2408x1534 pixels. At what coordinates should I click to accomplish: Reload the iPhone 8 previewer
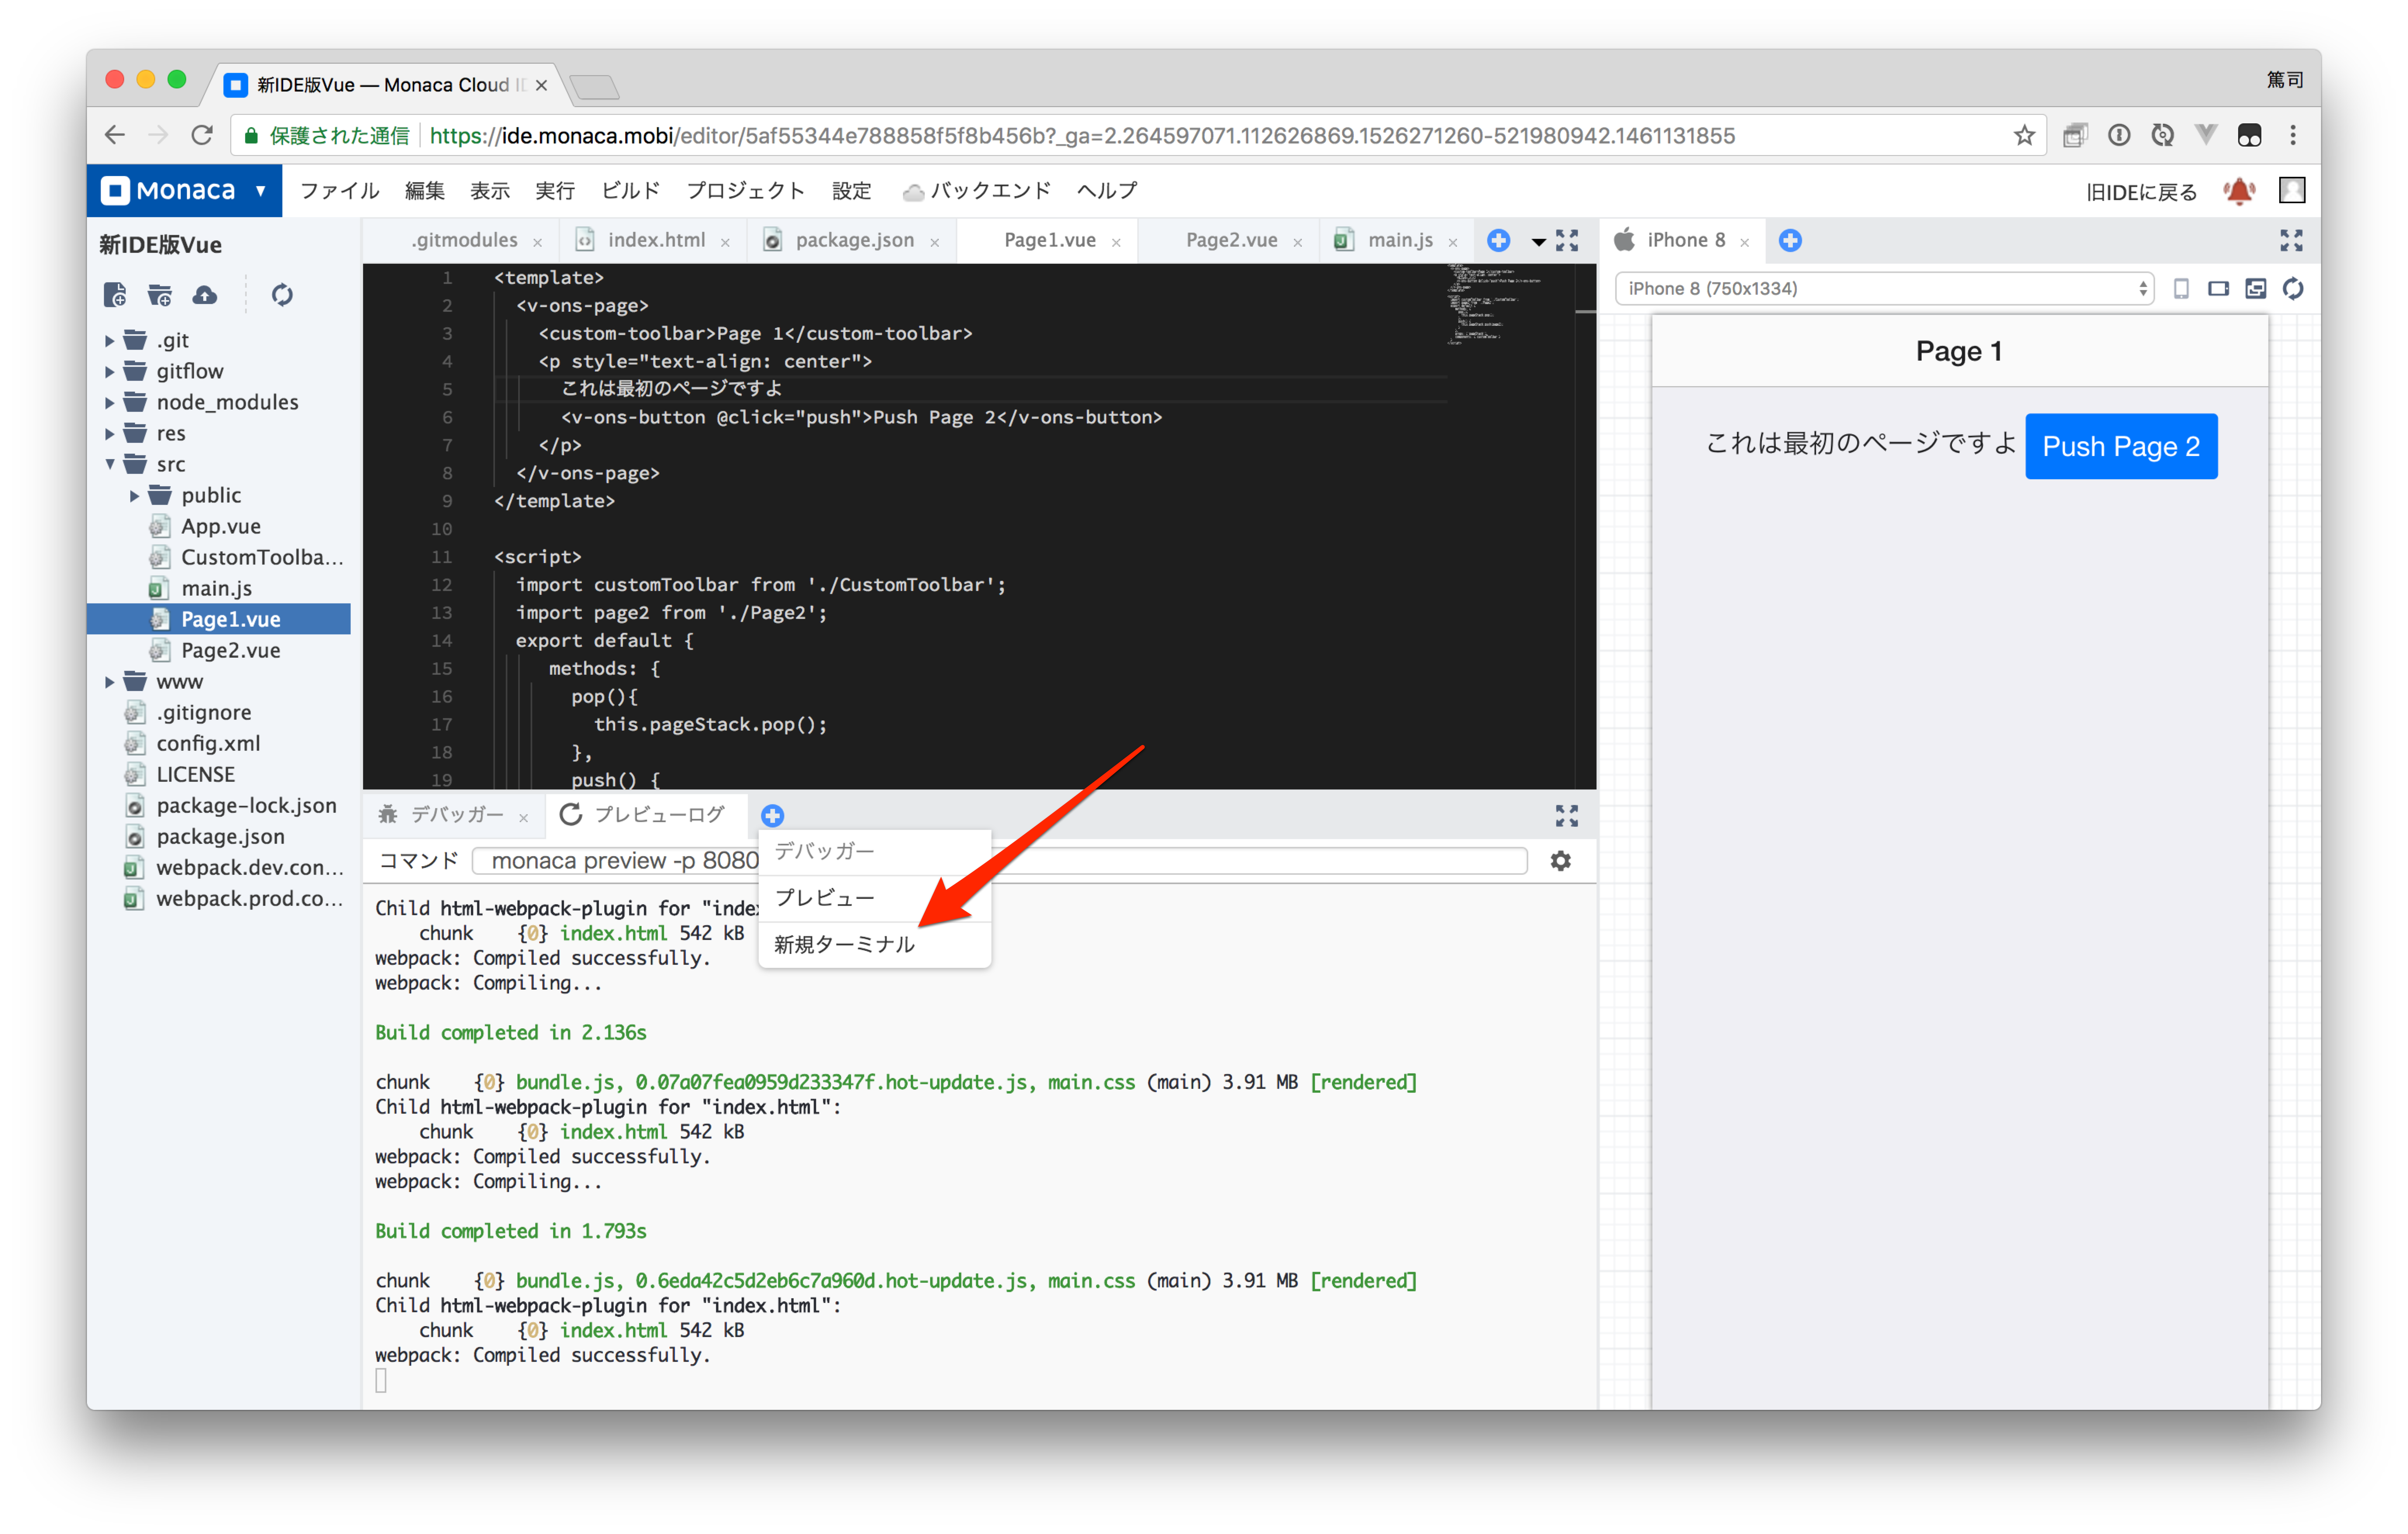[2293, 289]
